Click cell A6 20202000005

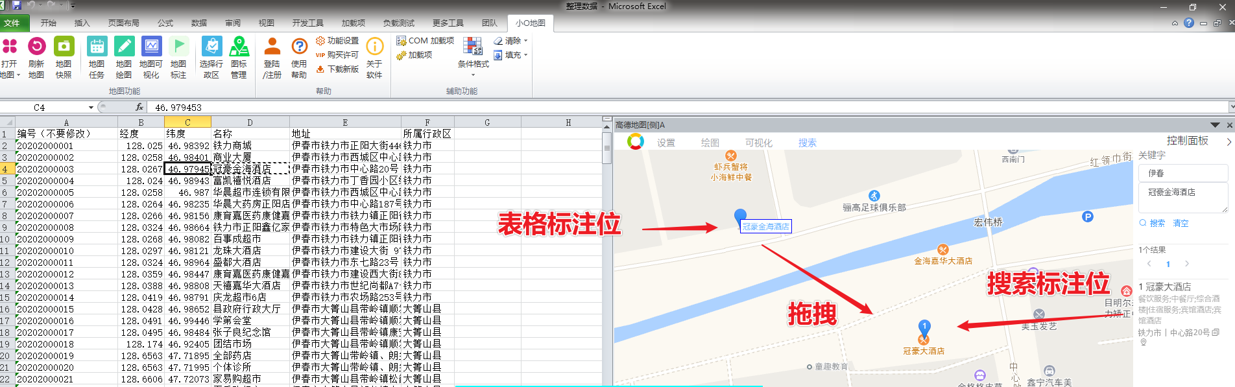point(66,192)
